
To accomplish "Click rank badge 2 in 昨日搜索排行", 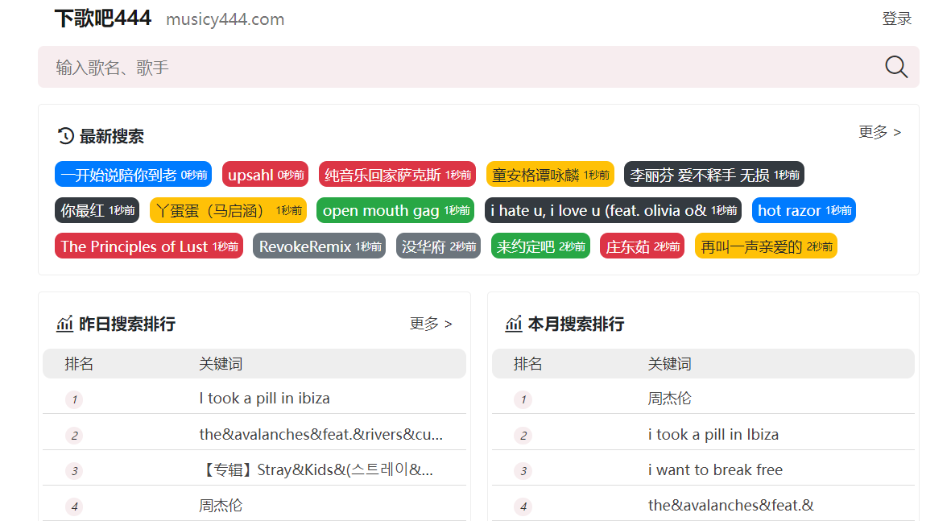I will [74, 436].
